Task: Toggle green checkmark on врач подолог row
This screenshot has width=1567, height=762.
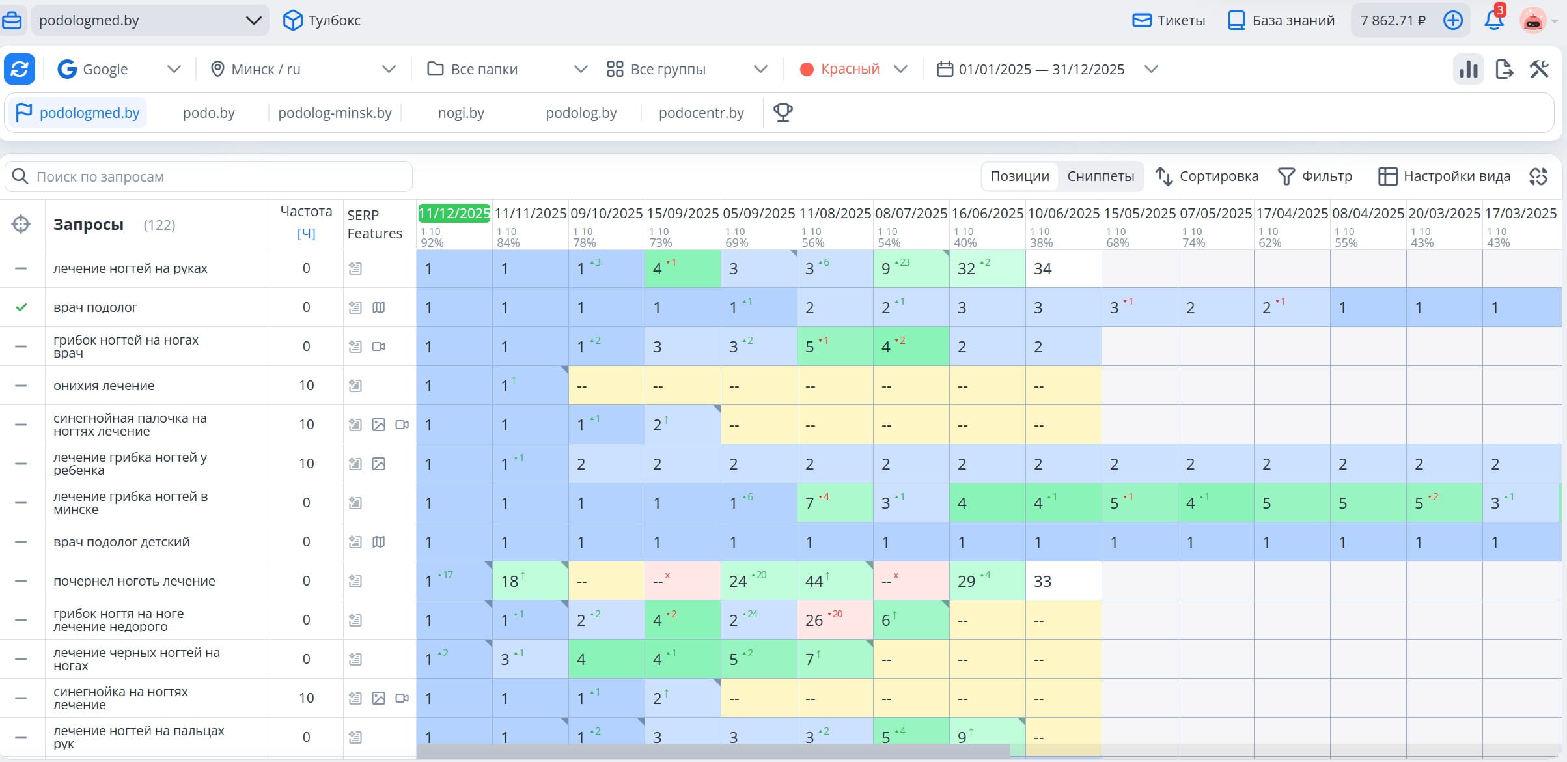Action: pos(21,307)
